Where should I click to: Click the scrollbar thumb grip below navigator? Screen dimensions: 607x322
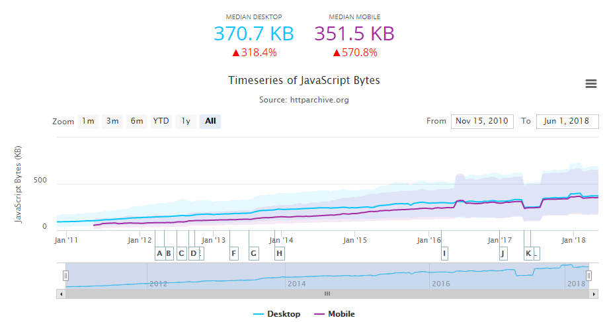[327, 293]
